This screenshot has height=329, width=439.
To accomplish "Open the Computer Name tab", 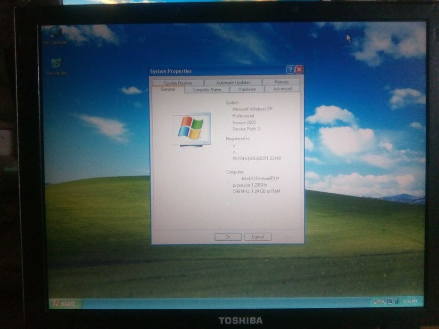I will tap(207, 89).
